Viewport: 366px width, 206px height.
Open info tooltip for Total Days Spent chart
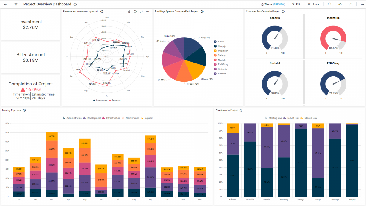(x=202, y=11)
